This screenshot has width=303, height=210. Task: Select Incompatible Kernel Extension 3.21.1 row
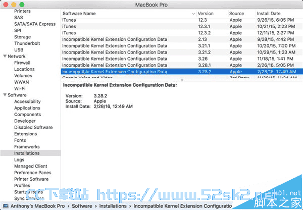tap(182, 46)
